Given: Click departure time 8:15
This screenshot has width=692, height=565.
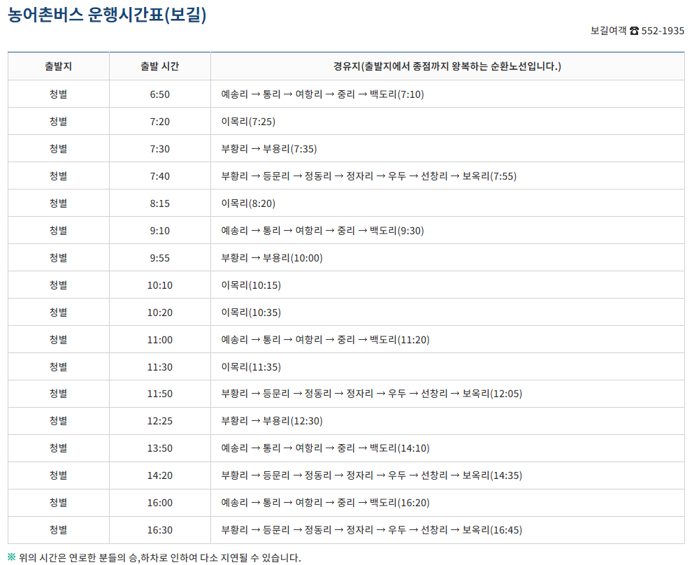Looking at the screenshot, I should click(160, 203).
